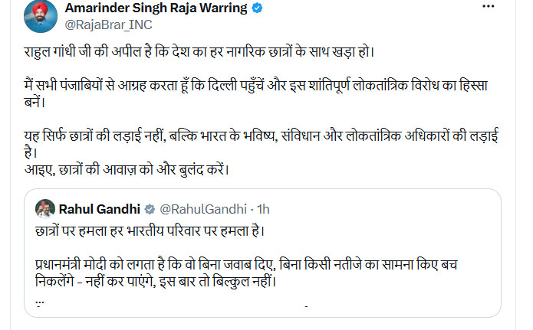Image resolution: width=533 pixels, height=330 pixels.
Task: Click the tweet line beginning 'राहुल गांधी जी की अपील'
Action: tap(199, 52)
